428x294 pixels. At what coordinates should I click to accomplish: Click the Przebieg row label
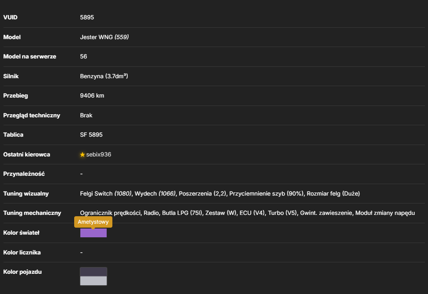(15, 96)
